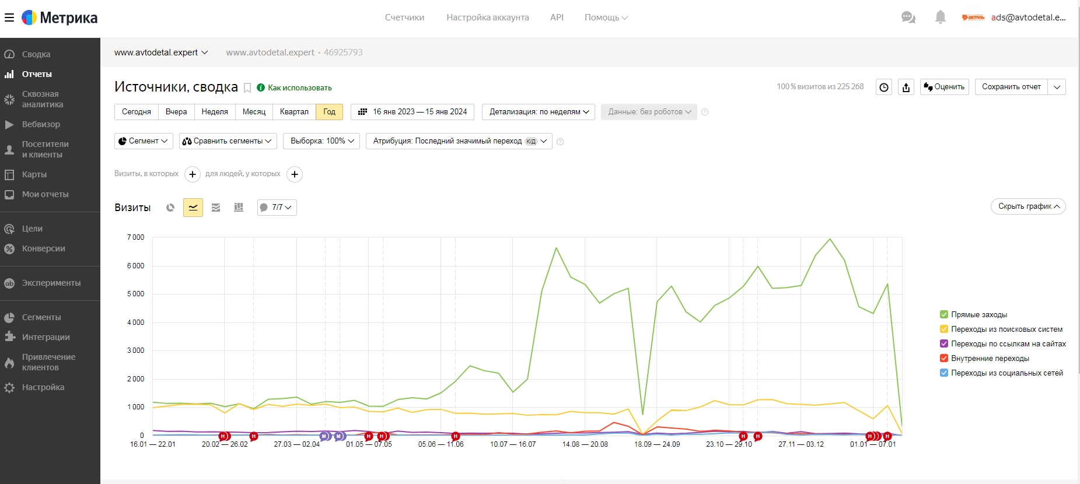1080x484 pixels.
Task: Click the date range picker field
Action: [413, 112]
